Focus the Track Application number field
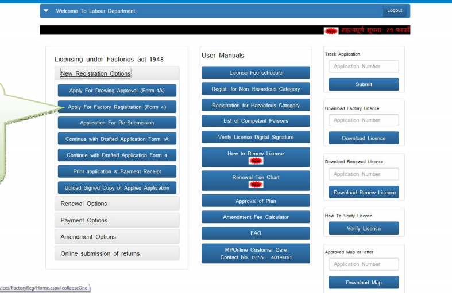This screenshot has width=452, height=293. point(364,67)
